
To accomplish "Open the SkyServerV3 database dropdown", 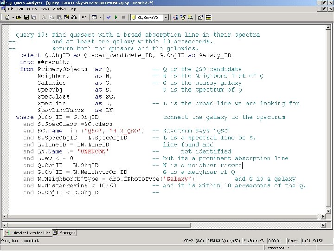I will pos(166,18).
